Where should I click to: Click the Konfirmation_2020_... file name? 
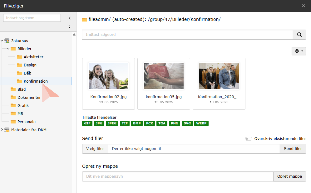pyautogui.click(x=219, y=97)
